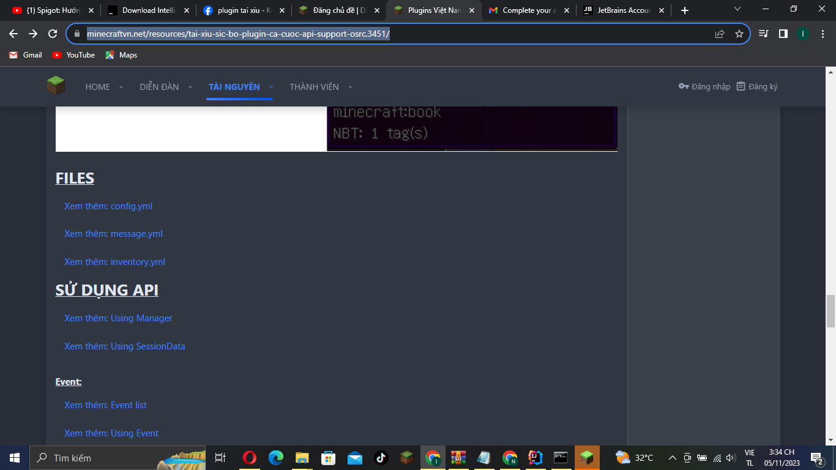Image resolution: width=836 pixels, height=470 pixels.
Task: Open the media control icon in toolbar
Action: (763, 34)
